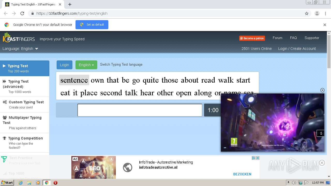Select Typing Test (advanced) menu item

pyautogui.click(x=25, y=87)
